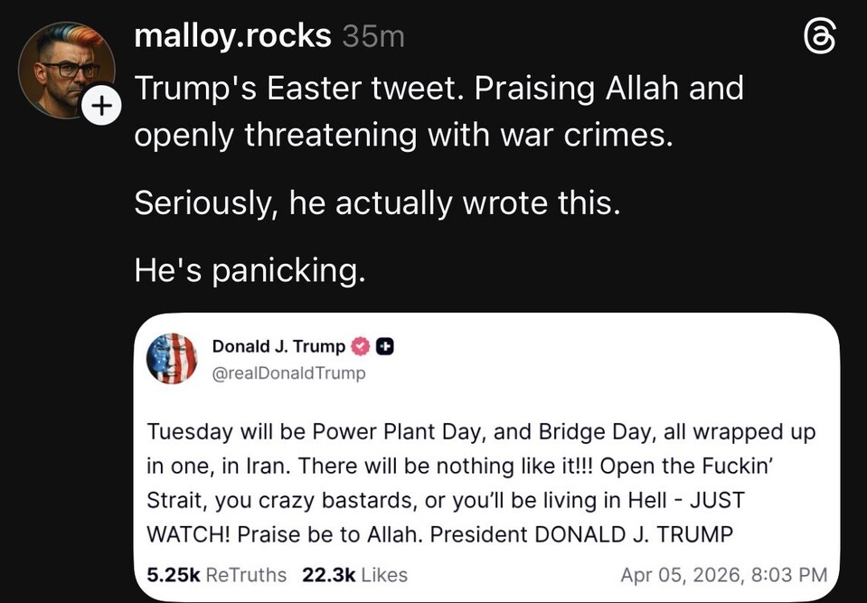Open malloy.rocks profile picture
This screenshot has height=603, width=867.
click(65, 69)
